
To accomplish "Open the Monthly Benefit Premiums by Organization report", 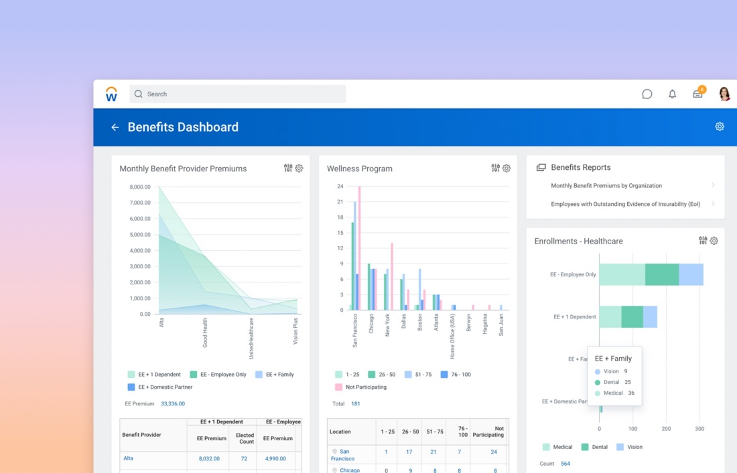I will [606, 186].
